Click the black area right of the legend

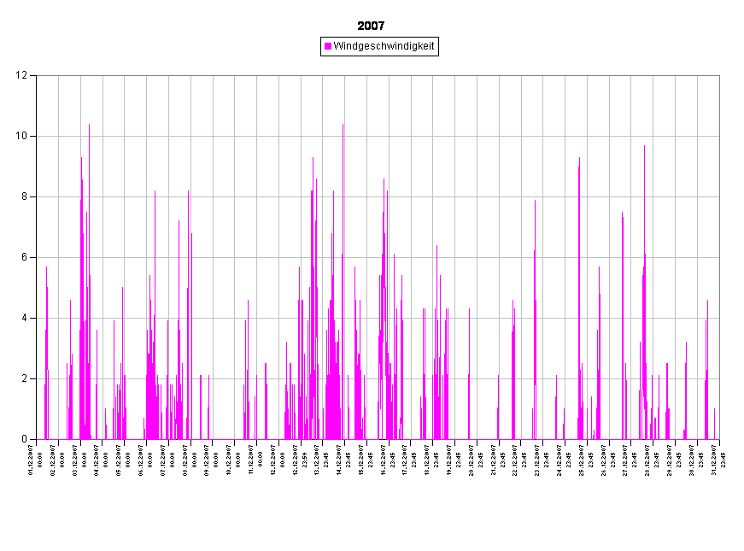point(581,46)
